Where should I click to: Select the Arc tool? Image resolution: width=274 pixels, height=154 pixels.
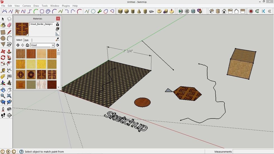9,38
